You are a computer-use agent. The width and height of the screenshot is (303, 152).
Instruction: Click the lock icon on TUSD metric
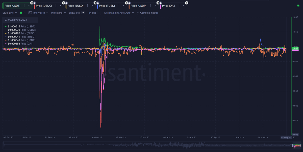pyautogui.click(x=129, y=3)
